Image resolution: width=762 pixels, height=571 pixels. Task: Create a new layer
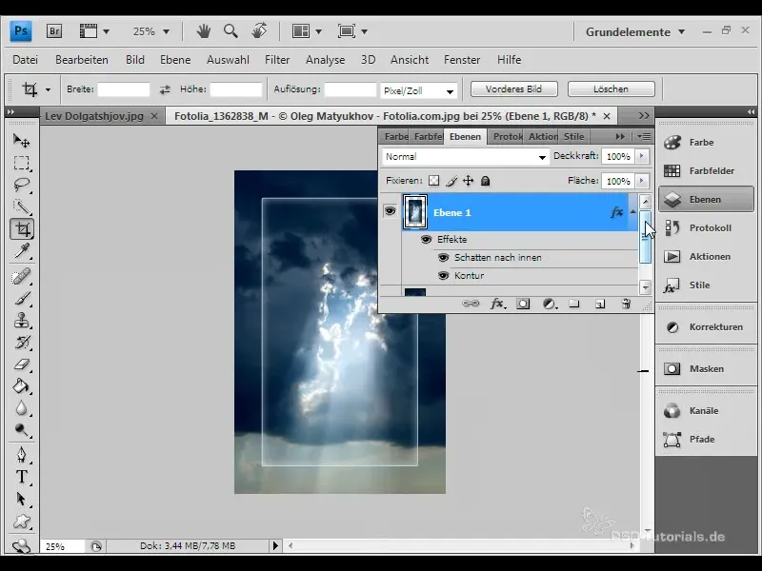pos(600,304)
